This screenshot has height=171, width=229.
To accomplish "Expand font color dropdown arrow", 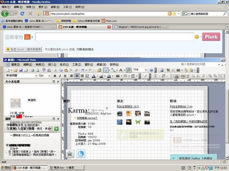I will click(97, 76).
